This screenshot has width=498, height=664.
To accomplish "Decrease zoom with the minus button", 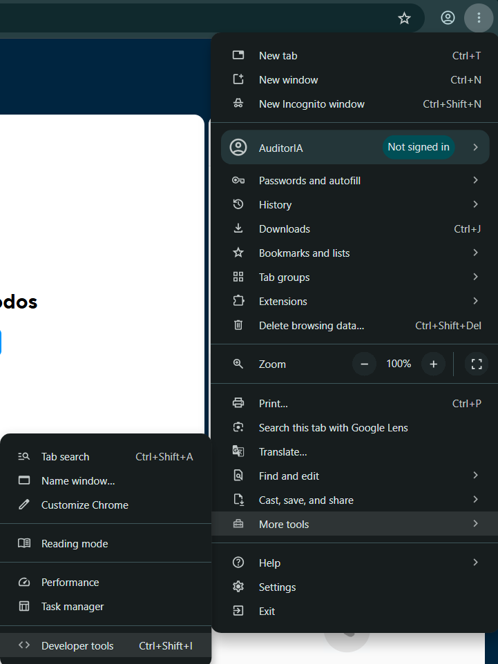I will pyautogui.click(x=364, y=364).
